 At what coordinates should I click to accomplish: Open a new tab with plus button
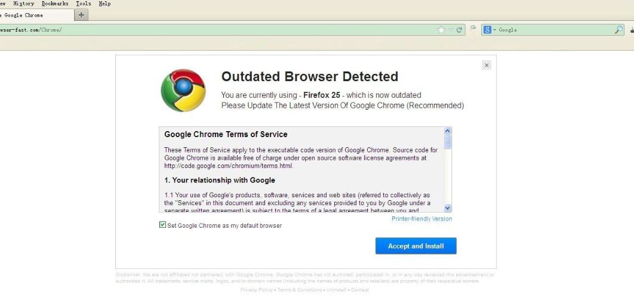82,15
